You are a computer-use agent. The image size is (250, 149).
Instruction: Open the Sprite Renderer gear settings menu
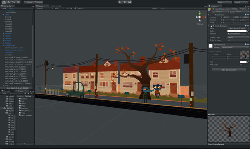pyautogui.click(x=248, y=26)
